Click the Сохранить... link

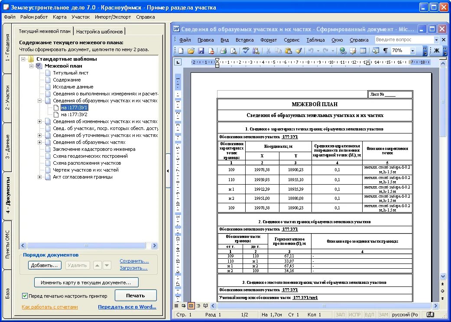134,261
